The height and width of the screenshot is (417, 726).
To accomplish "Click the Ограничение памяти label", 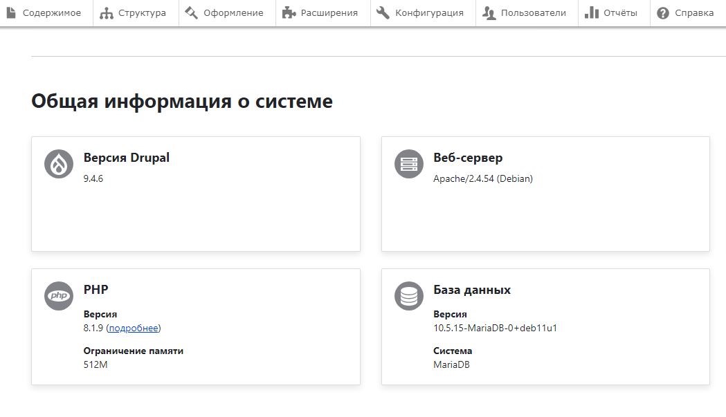I will click(x=134, y=351).
